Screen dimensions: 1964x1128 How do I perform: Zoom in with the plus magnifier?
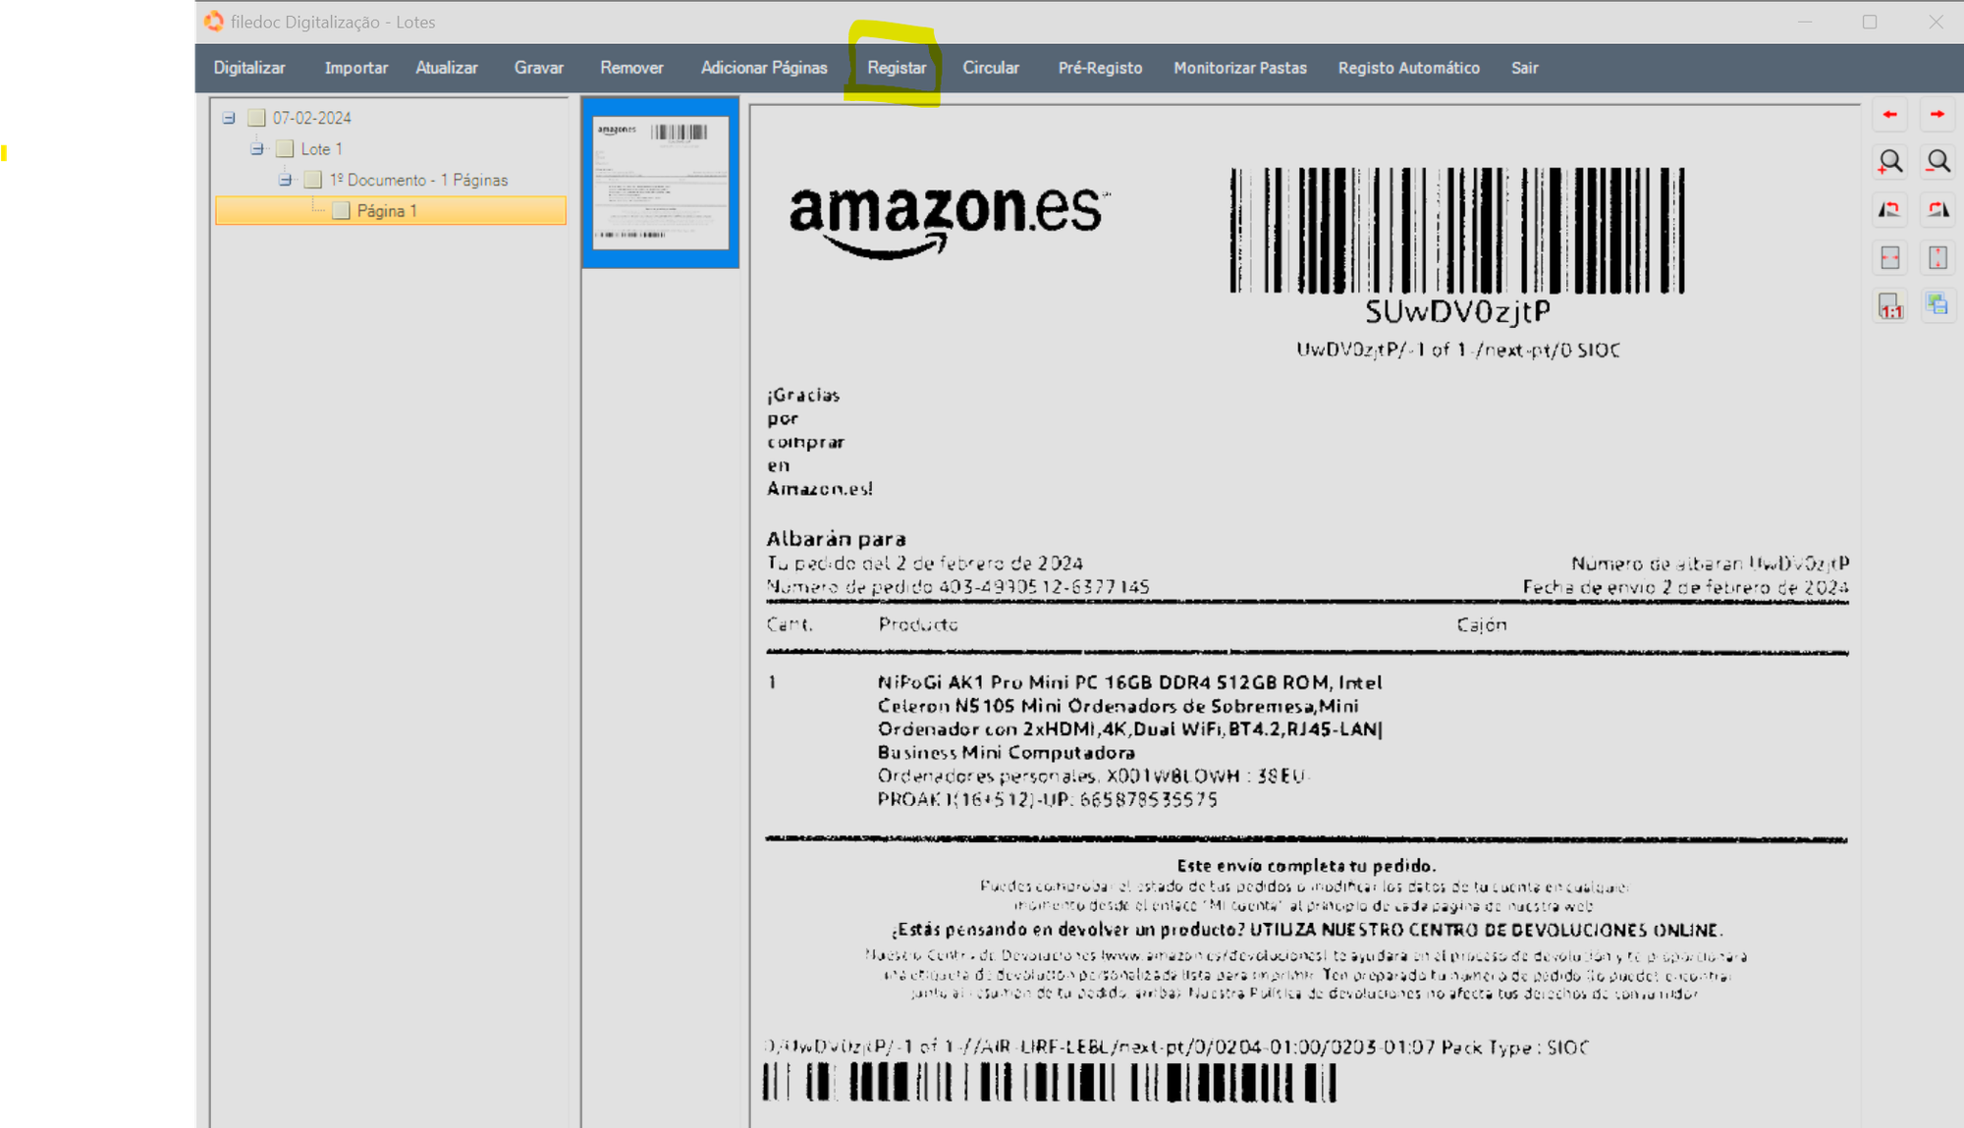[1889, 162]
